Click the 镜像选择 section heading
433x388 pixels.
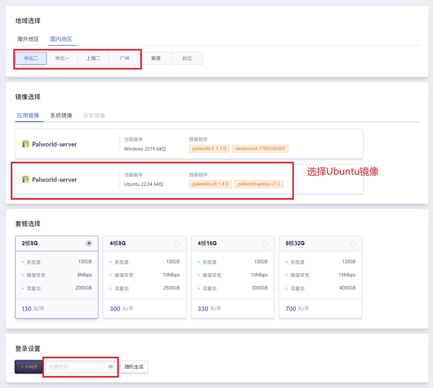coord(28,97)
